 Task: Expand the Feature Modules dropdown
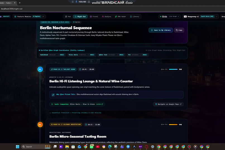point(29,16)
